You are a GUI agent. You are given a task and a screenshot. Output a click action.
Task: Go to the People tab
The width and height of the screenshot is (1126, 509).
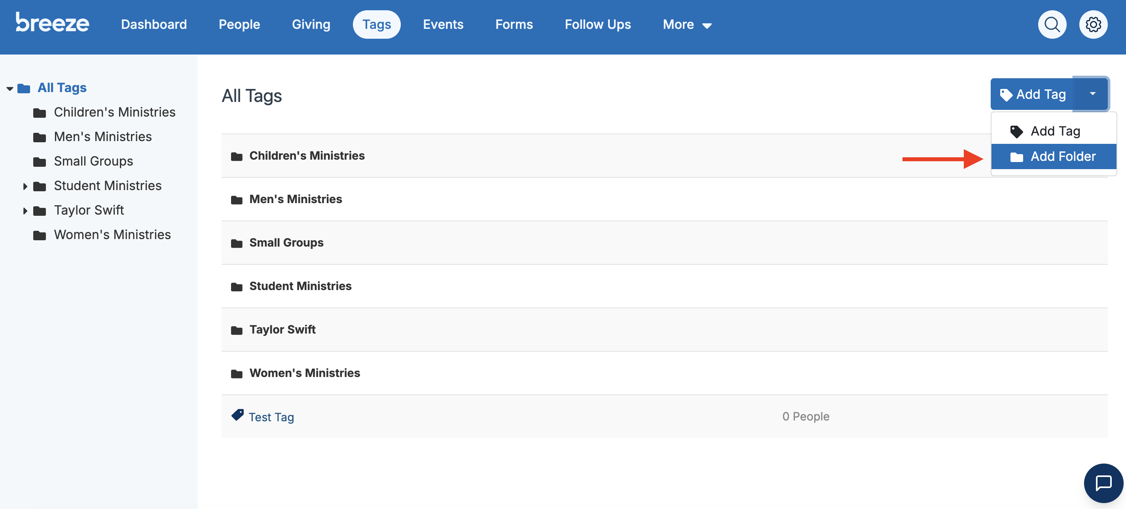[x=239, y=25]
